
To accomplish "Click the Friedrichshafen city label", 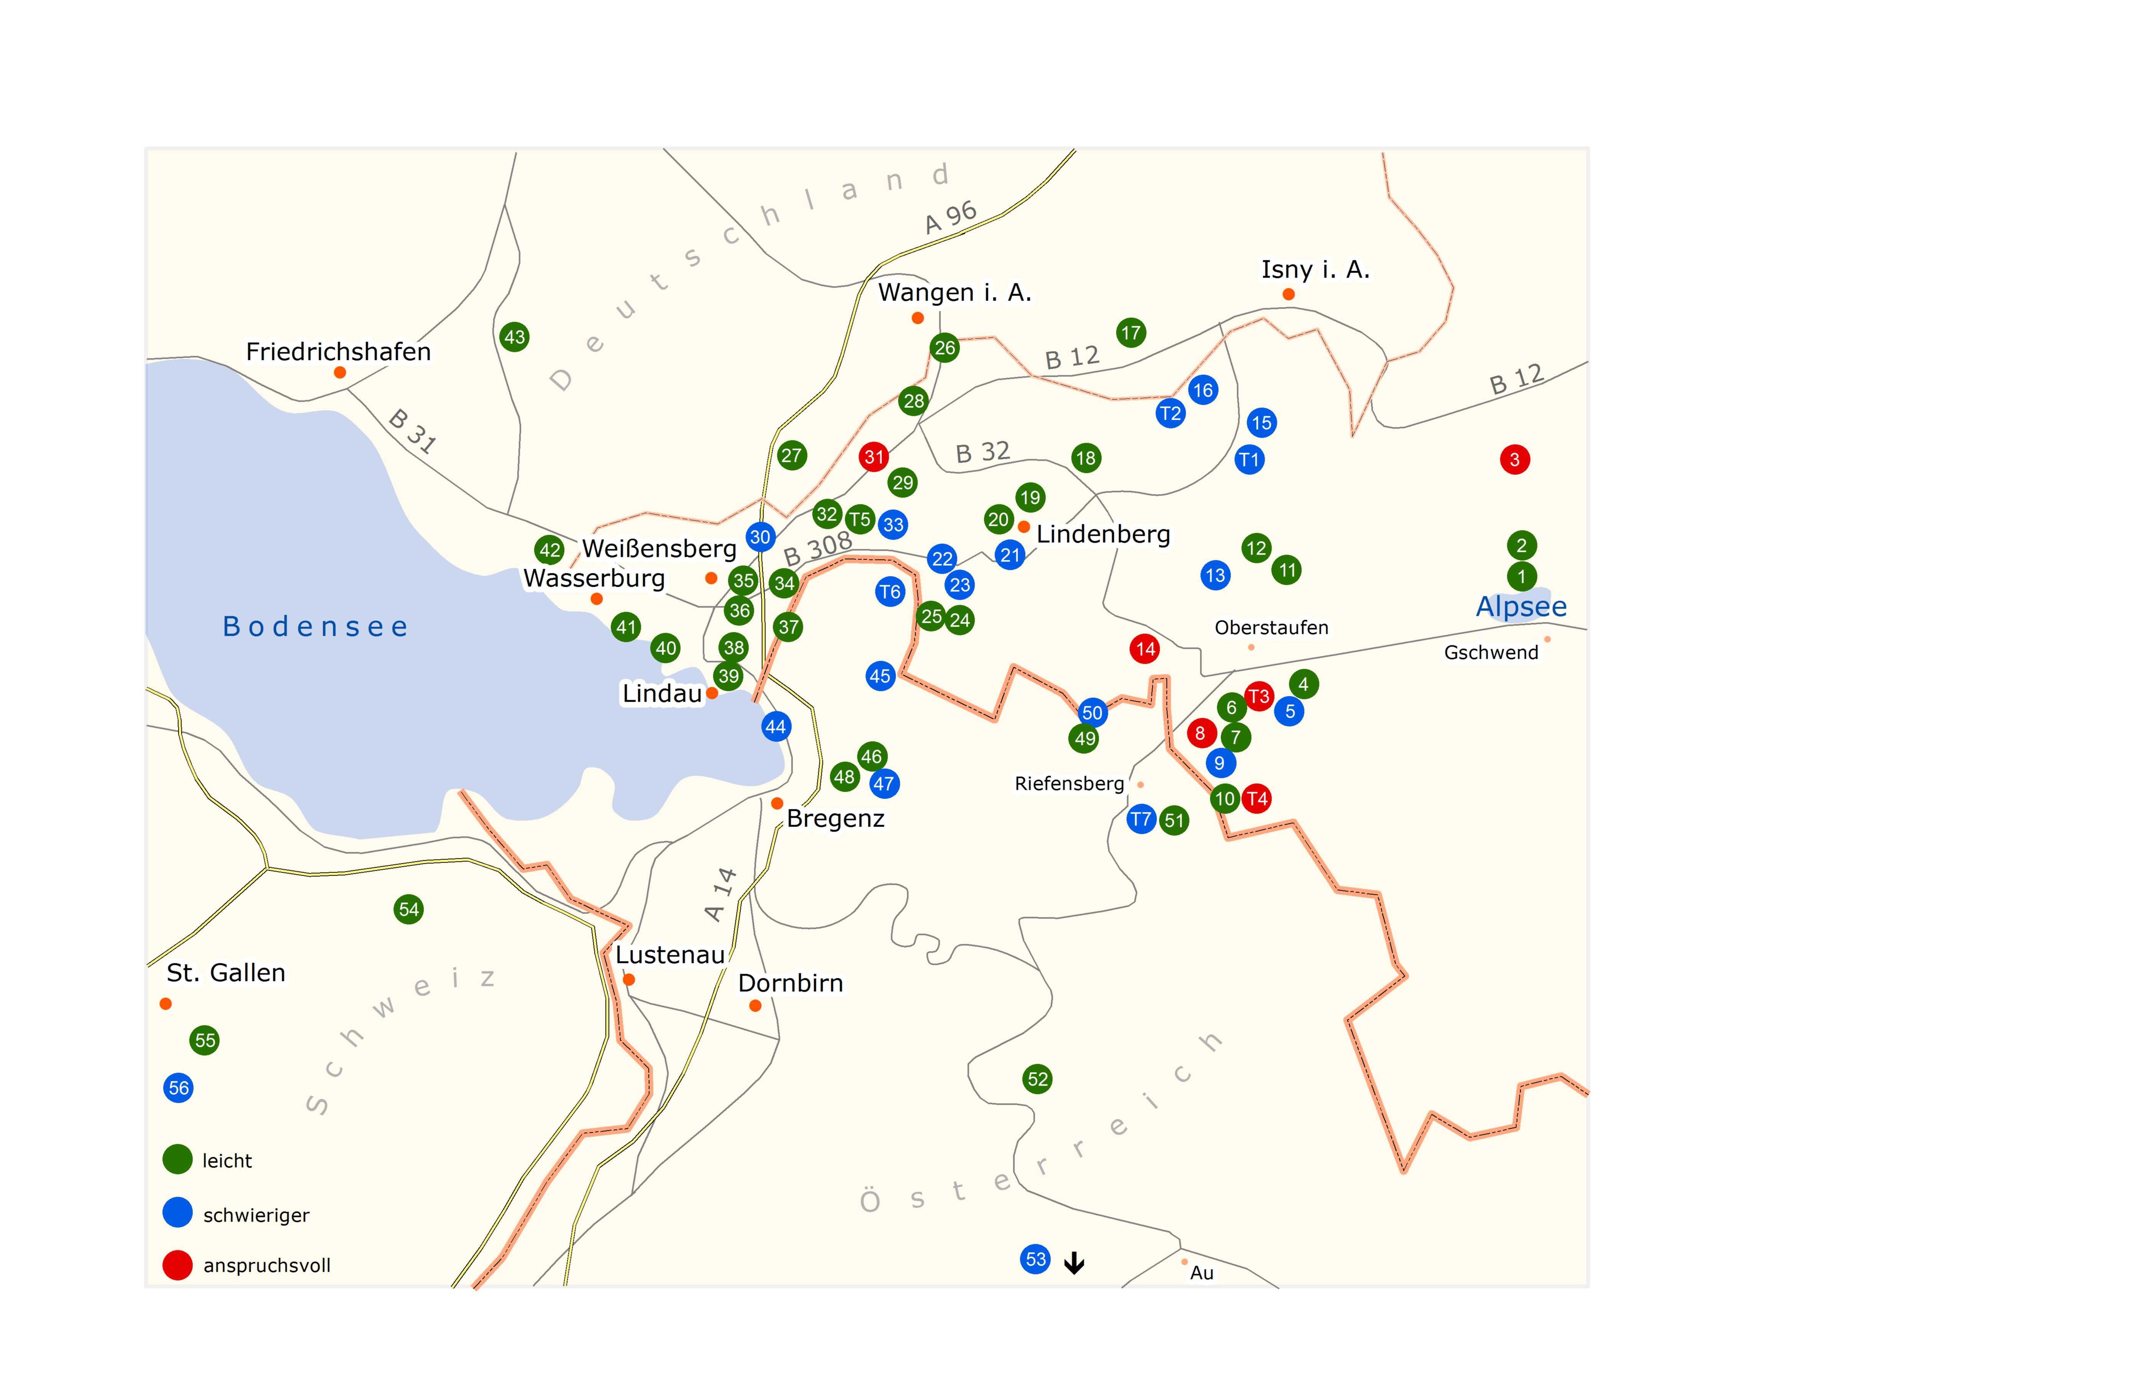I will click(339, 351).
